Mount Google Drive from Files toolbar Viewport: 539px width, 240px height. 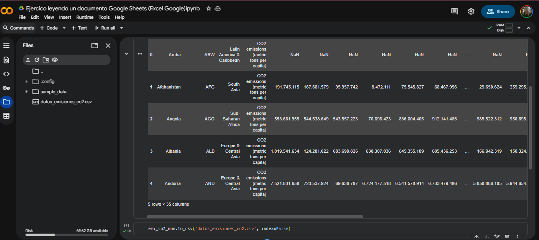(x=46, y=60)
